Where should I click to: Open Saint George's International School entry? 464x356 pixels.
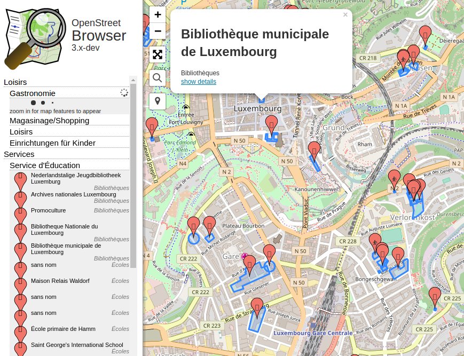(77, 345)
